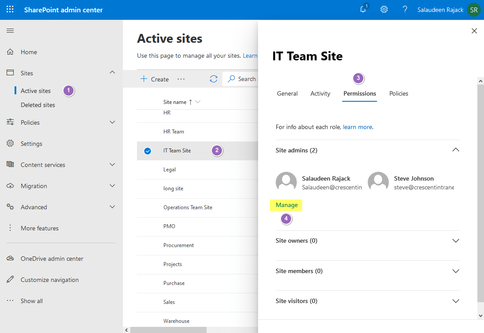Click the Customize navigation pencil icon
This screenshot has height=333, width=484.
[x=10, y=280]
